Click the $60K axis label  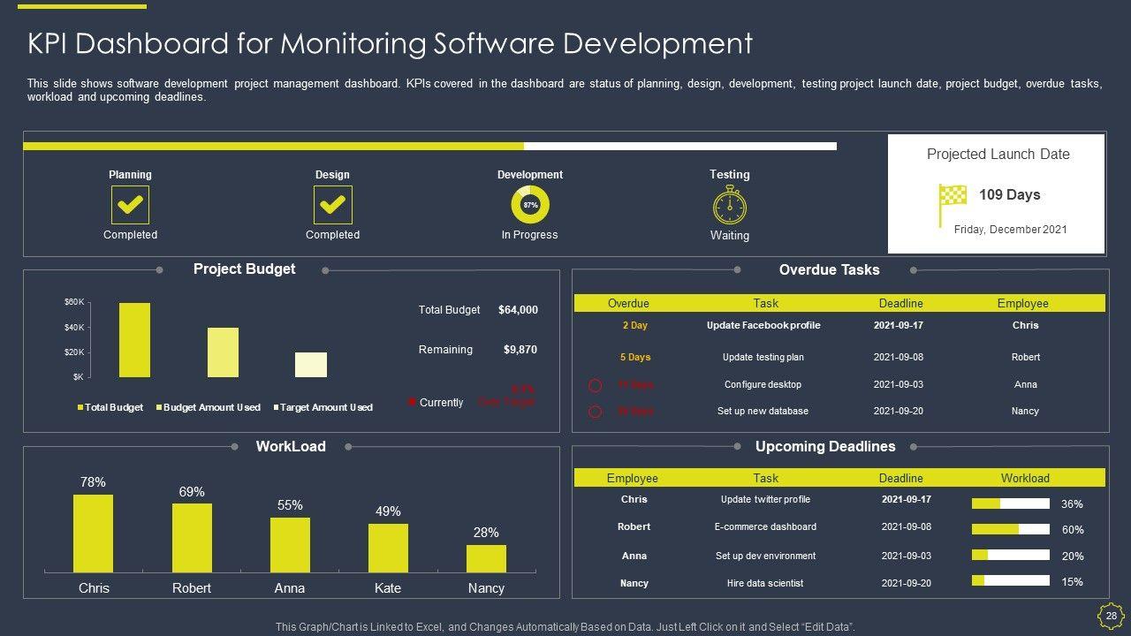pos(74,302)
